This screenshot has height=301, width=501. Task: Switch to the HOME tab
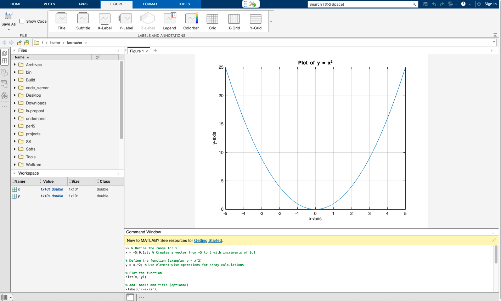(16, 4)
